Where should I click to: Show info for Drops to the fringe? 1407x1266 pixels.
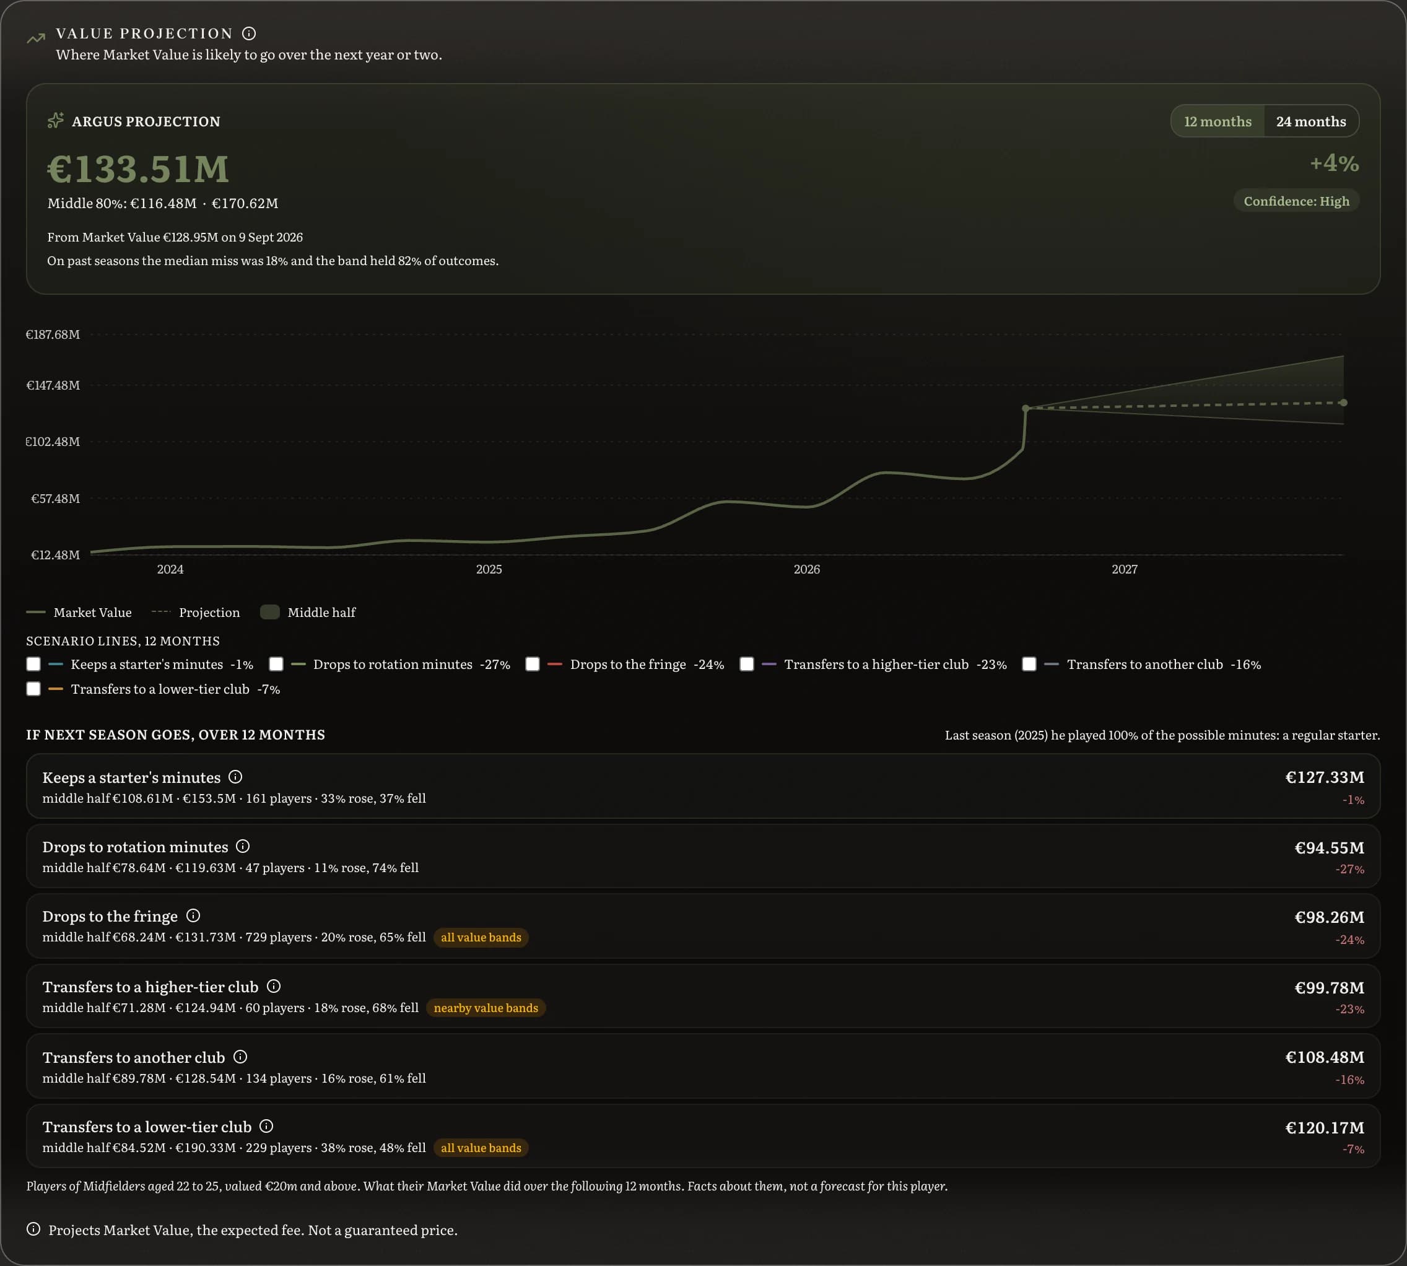[x=193, y=915]
